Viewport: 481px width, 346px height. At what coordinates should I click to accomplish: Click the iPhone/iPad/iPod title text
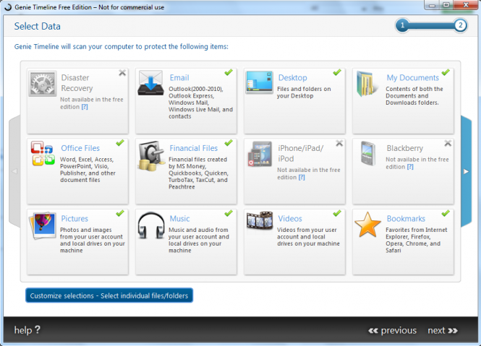tap(301, 154)
